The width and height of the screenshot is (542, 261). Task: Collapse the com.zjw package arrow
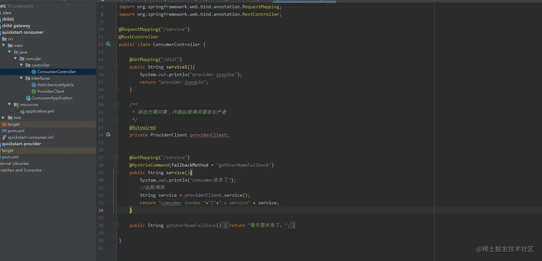(x=15, y=58)
